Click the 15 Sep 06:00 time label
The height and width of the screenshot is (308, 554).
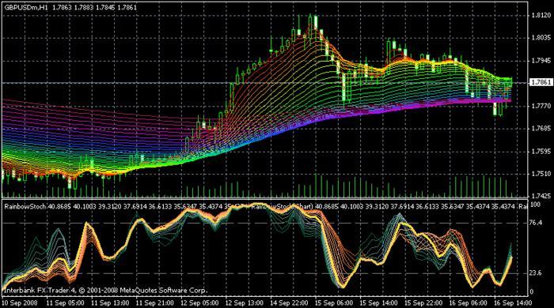click(333, 302)
